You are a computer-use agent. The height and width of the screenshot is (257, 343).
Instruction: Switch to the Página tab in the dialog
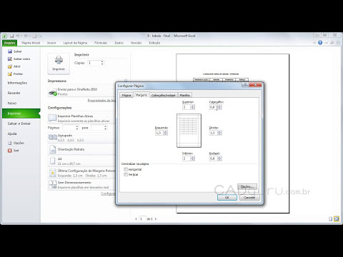coord(126,95)
